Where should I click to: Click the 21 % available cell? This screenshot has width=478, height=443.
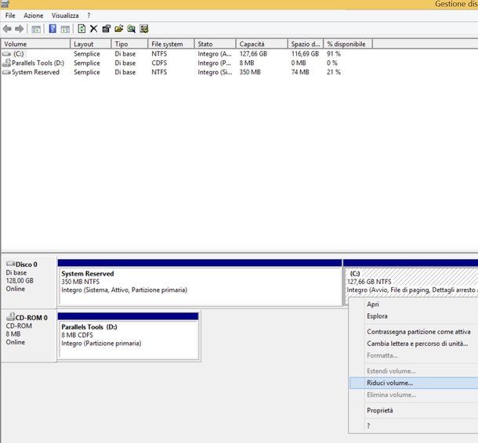334,72
